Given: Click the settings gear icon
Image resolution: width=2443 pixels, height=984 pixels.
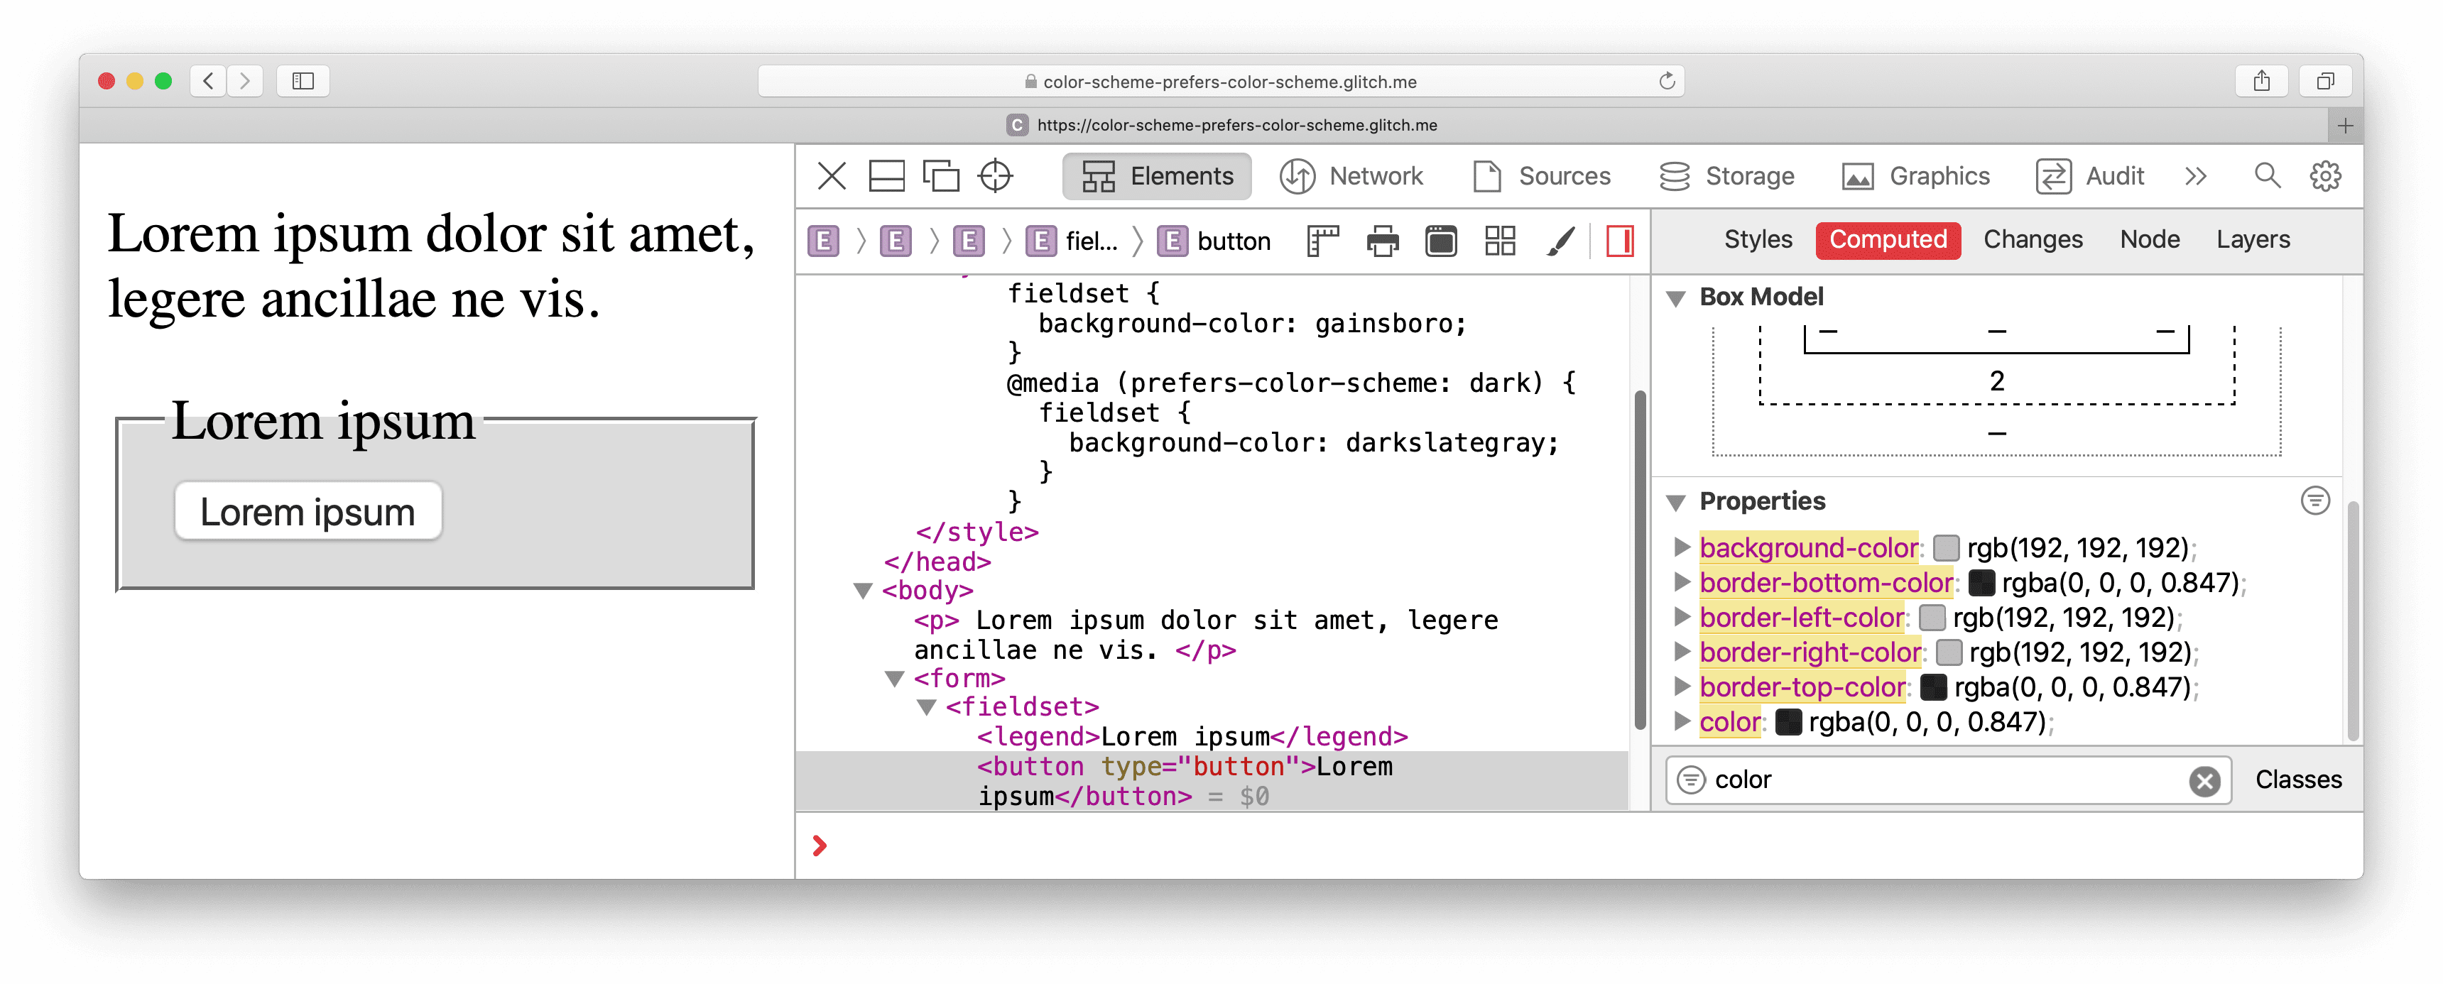Looking at the screenshot, I should point(2324,176).
